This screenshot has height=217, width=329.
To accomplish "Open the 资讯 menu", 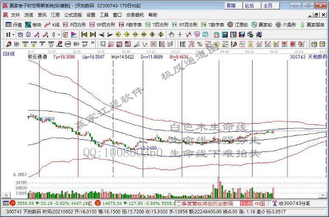I will [x=42, y=15].
